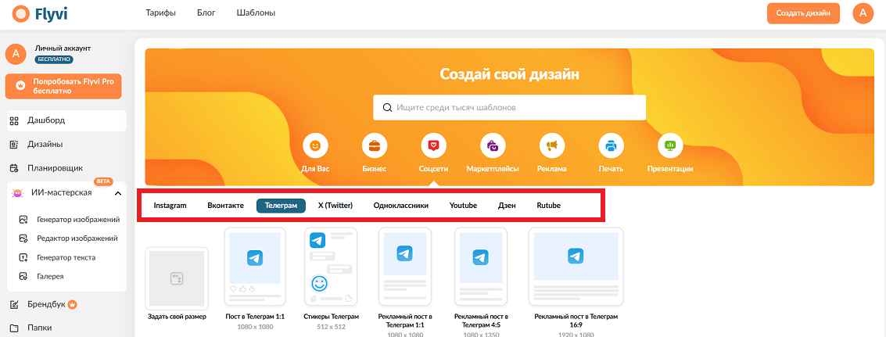Image resolution: width=886 pixels, height=337 pixels.
Task: Select the Печать printer category icon
Action: (x=611, y=146)
